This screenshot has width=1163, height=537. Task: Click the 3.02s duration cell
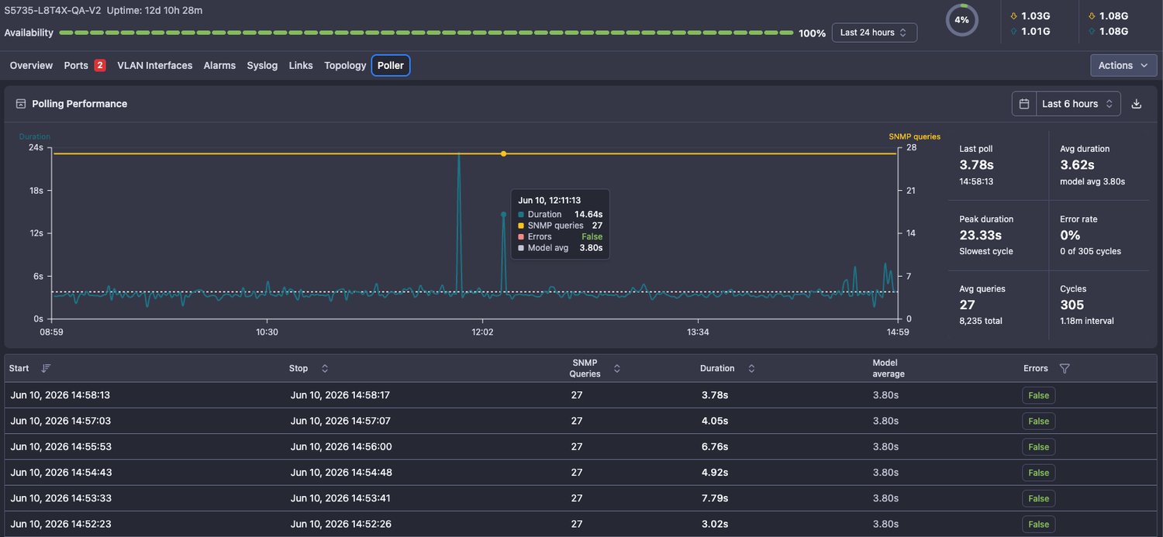715,524
